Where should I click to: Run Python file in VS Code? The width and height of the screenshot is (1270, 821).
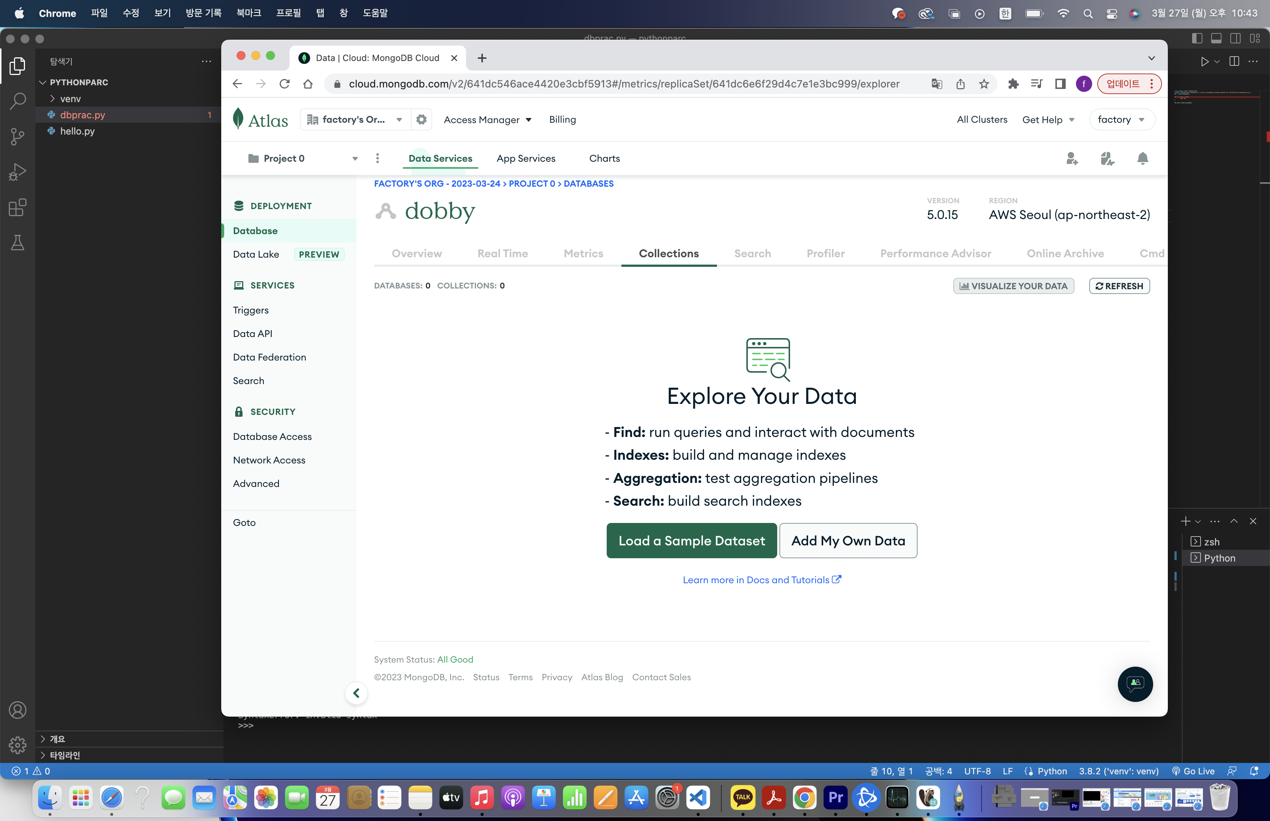click(1205, 61)
